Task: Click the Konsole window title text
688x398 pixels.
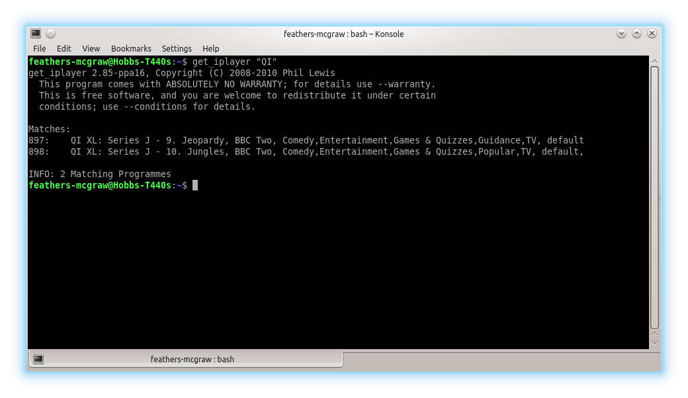Action: 343,34
